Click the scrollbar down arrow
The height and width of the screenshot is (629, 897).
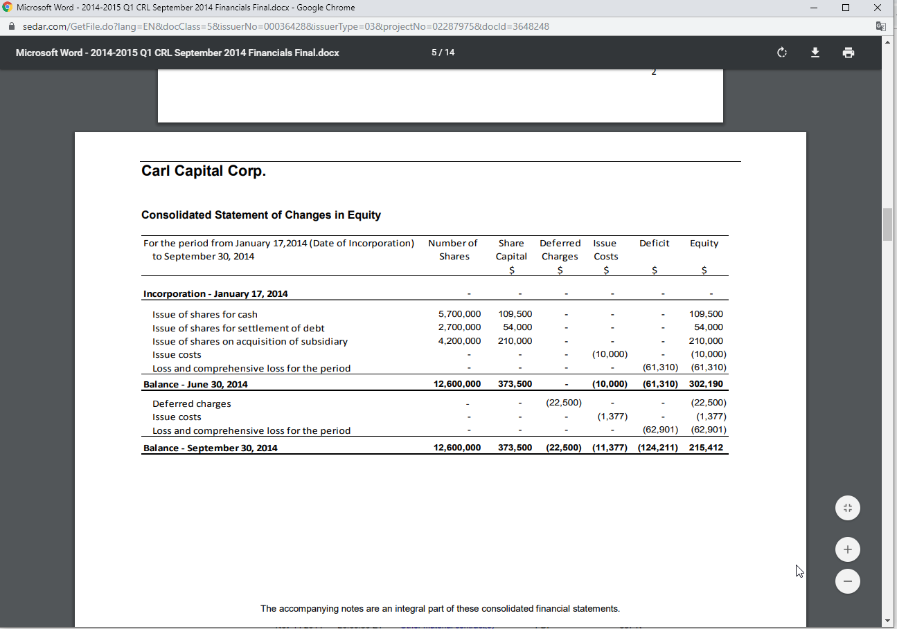(x=888, y=621)
